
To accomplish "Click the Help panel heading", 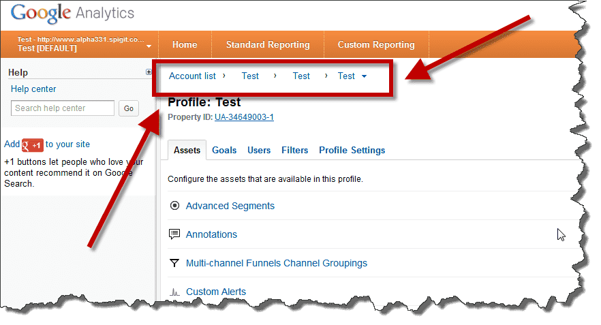I will click(x=18, y=72).
